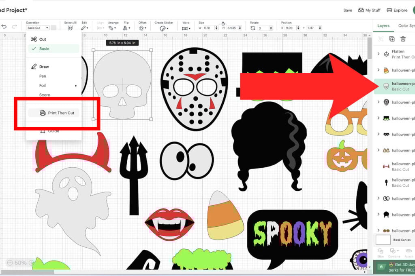This screenshot has height=276, width=415.
Task: Switch to the Color Sync tab
Action: (406, 26)
